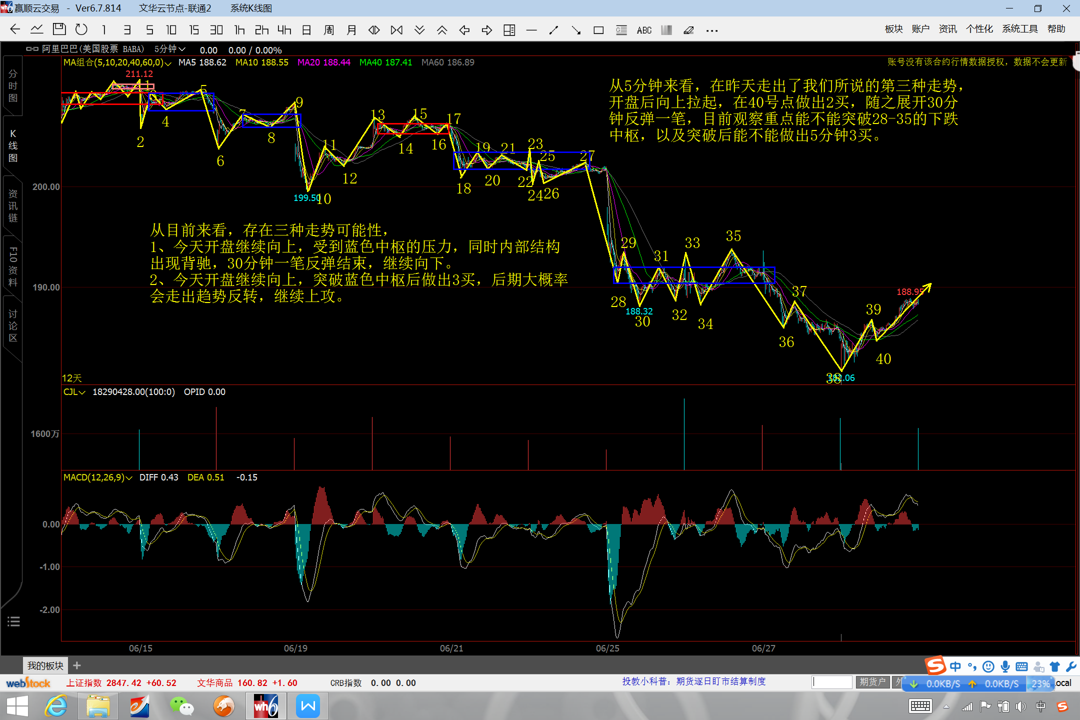Open WeChat from the taskbar

pyautogui.click(x=181, y=706)
